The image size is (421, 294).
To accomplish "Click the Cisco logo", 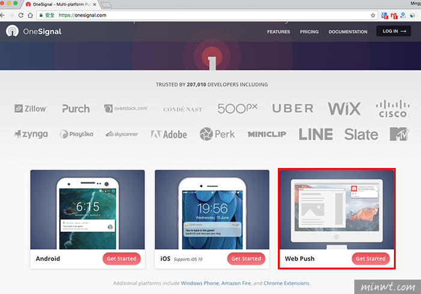I will 393,109.
